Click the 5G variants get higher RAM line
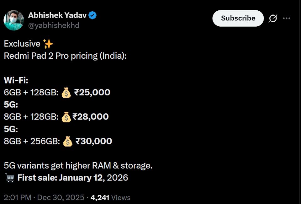 click(x=78, y=165)
